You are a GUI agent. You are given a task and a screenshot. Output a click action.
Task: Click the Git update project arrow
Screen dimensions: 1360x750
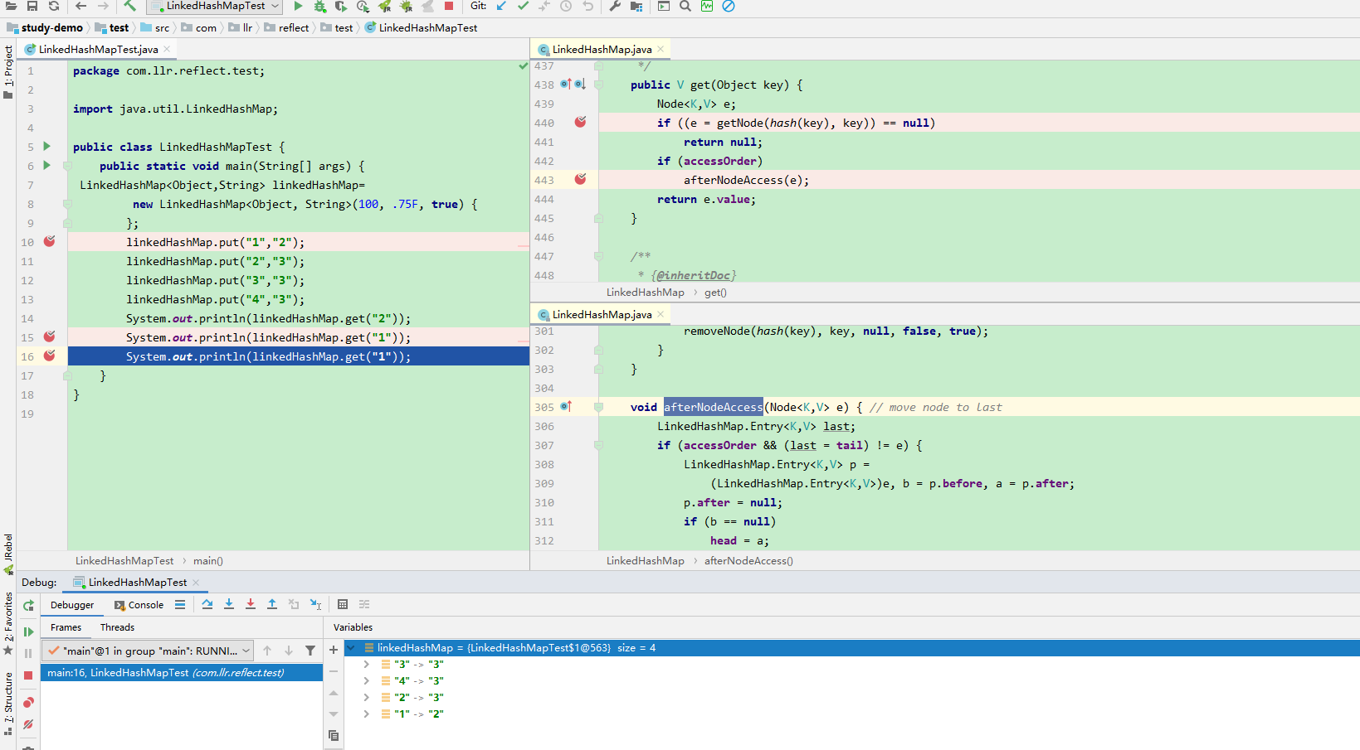coord(501,6)
